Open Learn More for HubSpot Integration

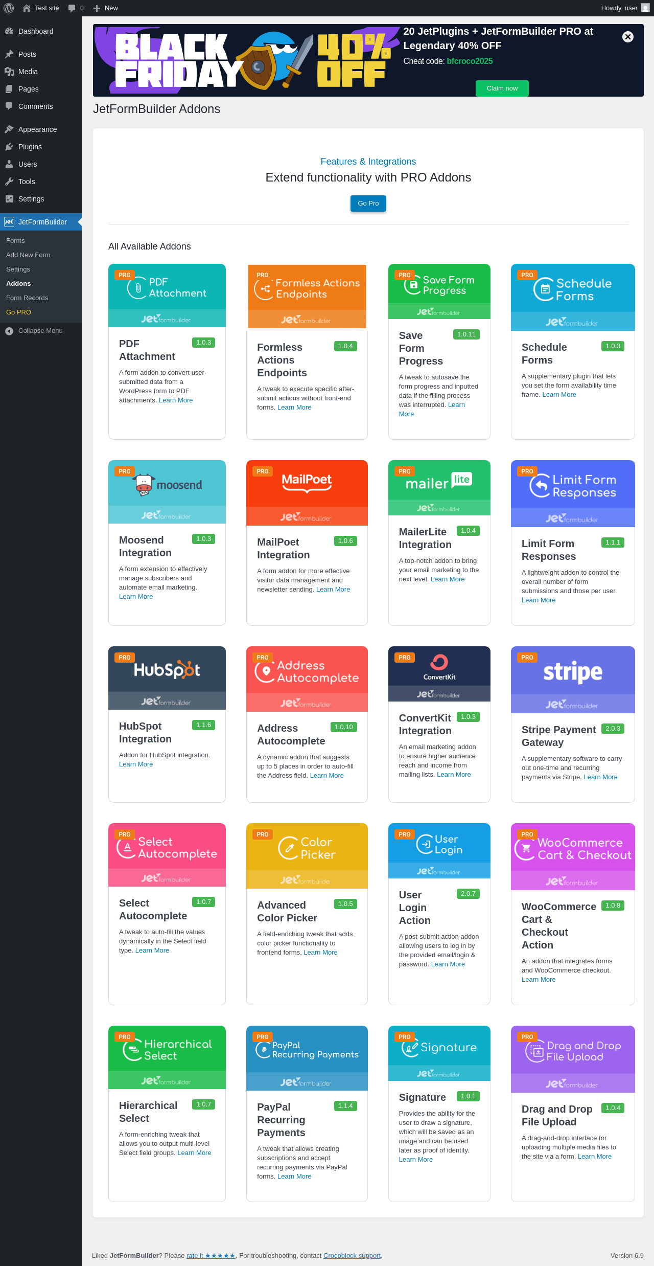(x=136, y=764)
